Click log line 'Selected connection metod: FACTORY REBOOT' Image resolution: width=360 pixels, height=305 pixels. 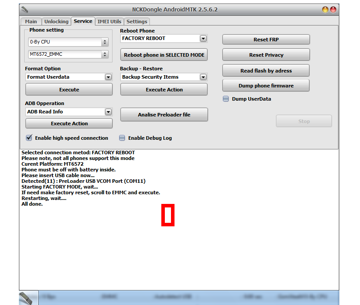click(x=78, y=152)
